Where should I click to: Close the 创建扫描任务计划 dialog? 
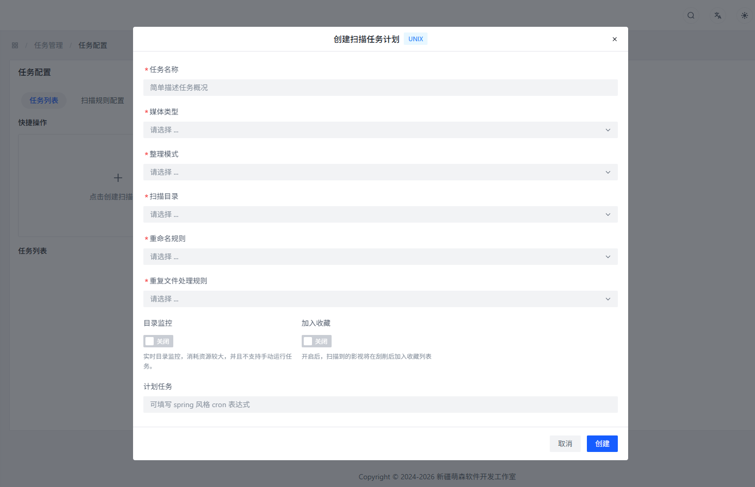(614, 39)
